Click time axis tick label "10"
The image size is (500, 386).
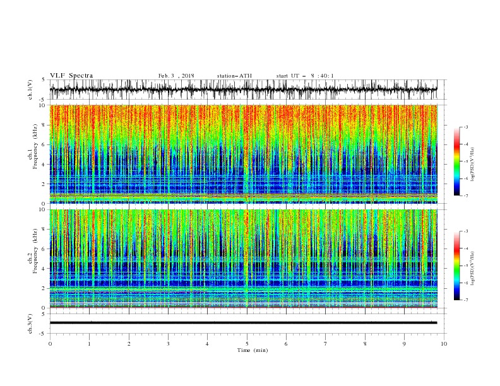coord(444,344)
